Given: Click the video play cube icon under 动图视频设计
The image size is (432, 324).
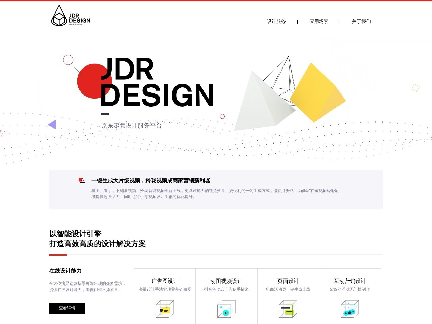Looking at the screenshot, I should (x=226, y=309).
